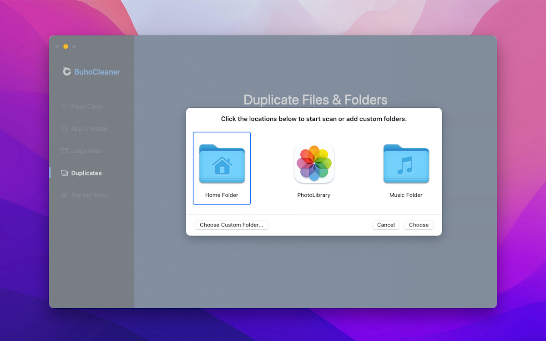Click the PhotoLibrary label text

pos(314,195)
